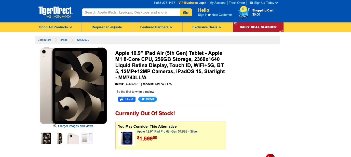Select the second iPad side-view thumbnail
This screenshot has width=351, height=157.
pyautogui.click(x=60, y=138)
